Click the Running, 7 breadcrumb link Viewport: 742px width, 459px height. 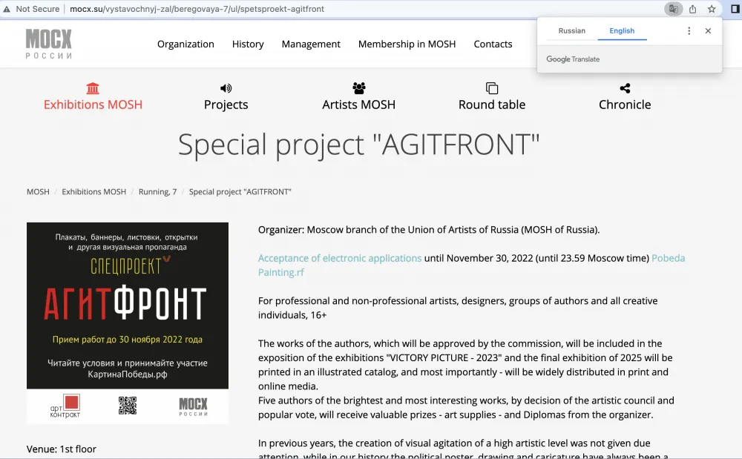pos(157,191)
